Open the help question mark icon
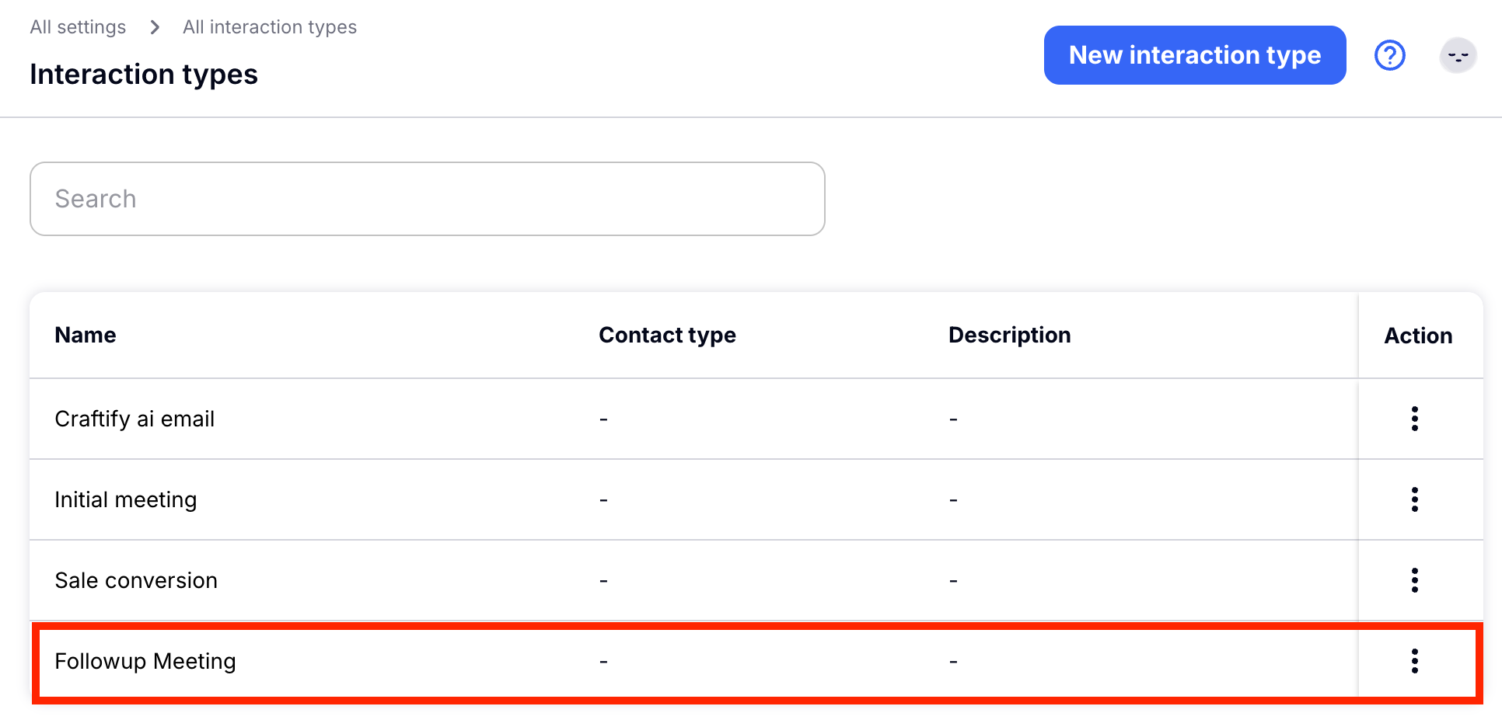Screen dimensions: 1502x727 pos(1389,55)
